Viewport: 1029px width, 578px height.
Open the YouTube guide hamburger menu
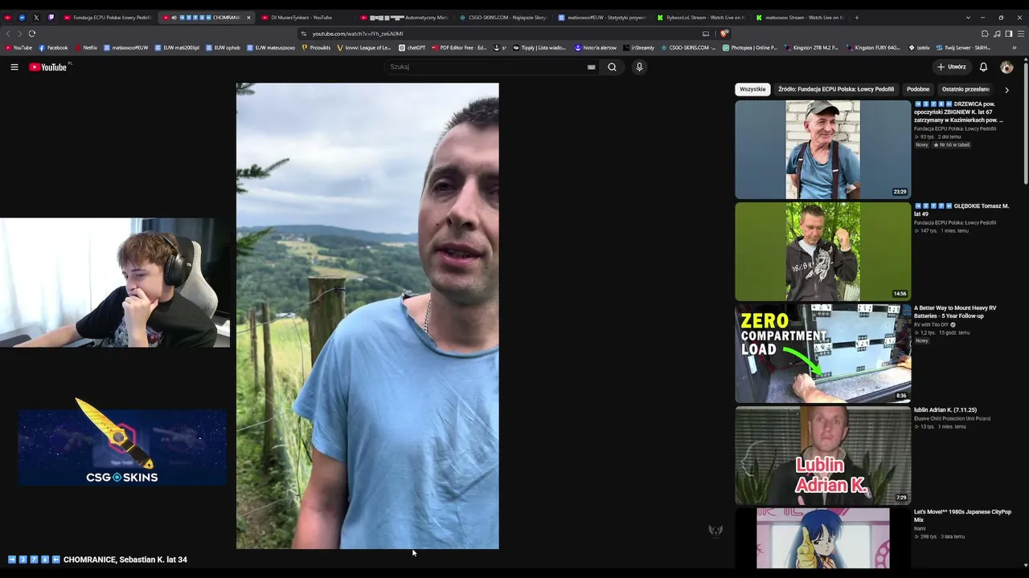pos(14,67)
